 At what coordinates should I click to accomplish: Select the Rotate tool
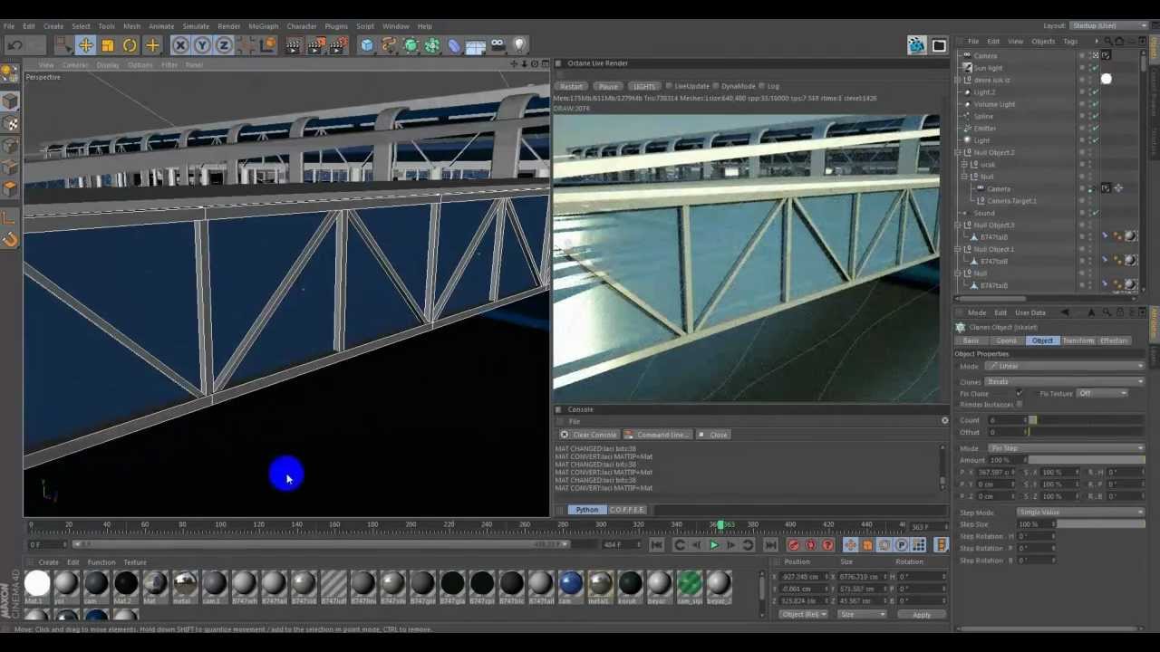point(130,45)
